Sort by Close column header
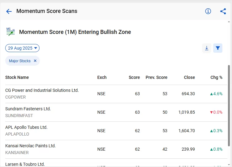Screen dimensions: 232x167 pos(189,77)
